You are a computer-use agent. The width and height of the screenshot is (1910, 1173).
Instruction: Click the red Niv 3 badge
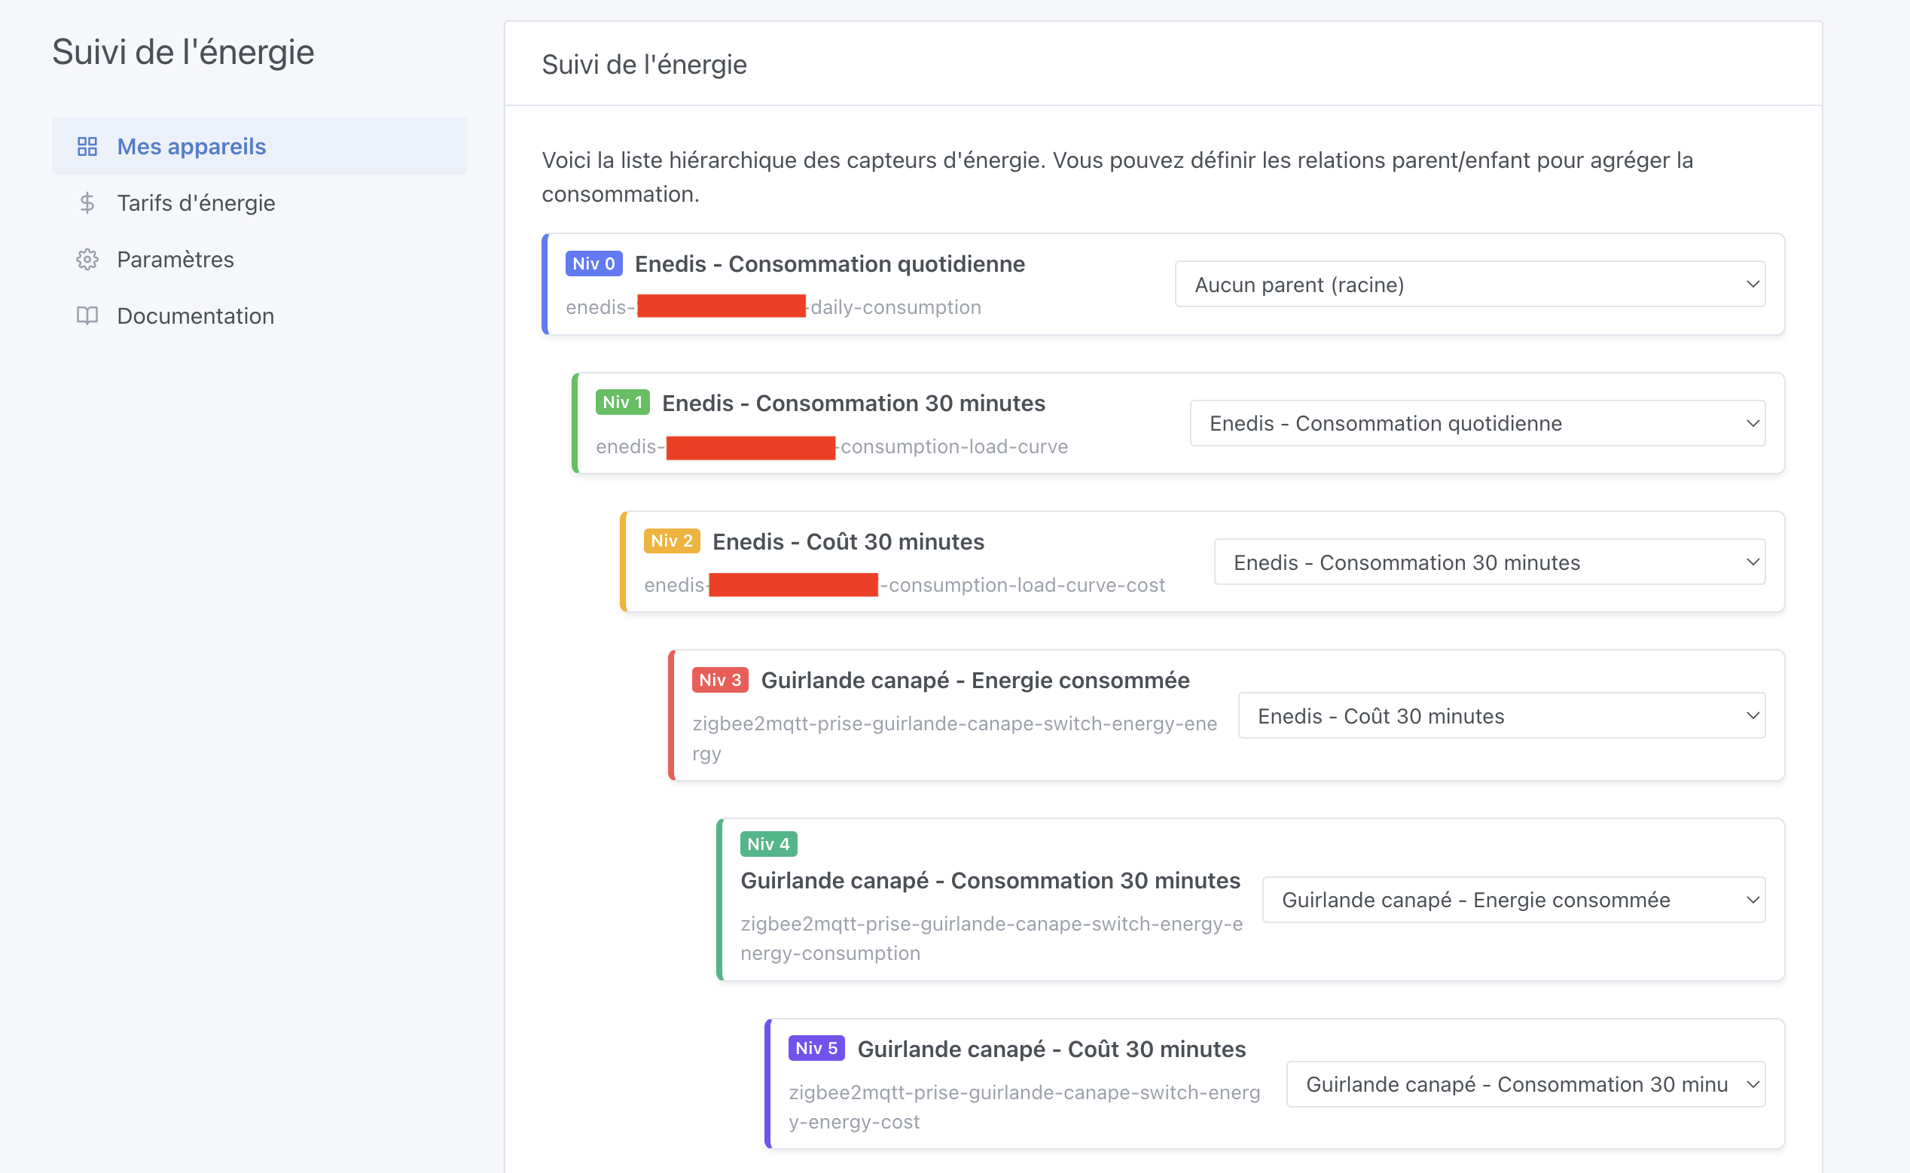tap(719, 681)
